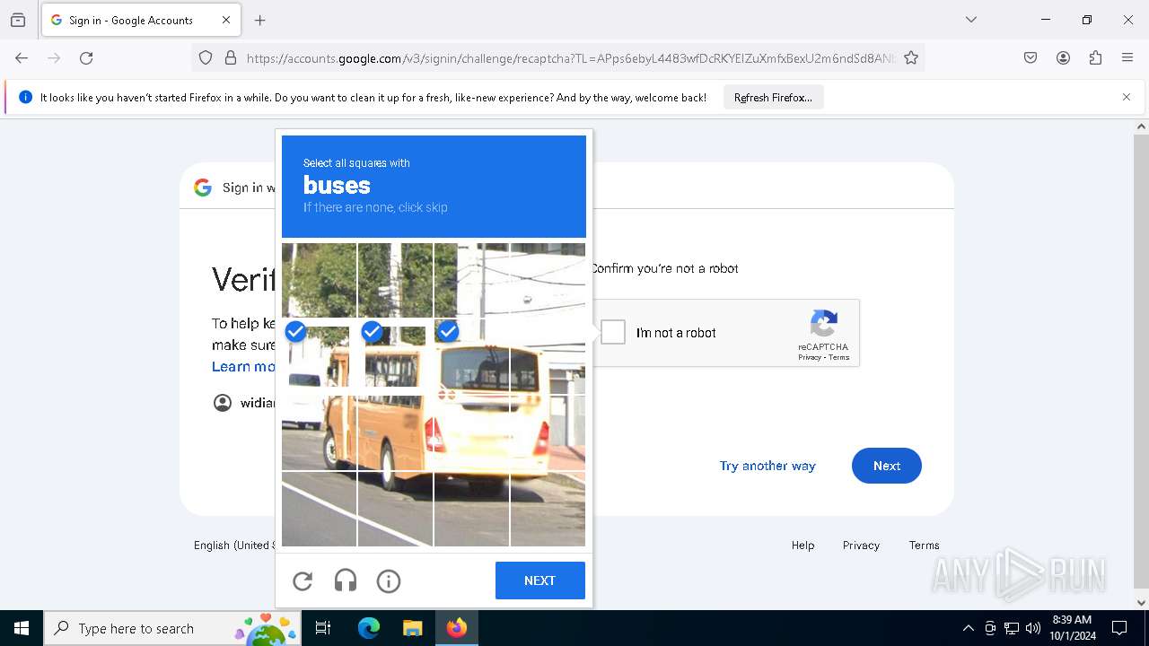Open the Terms footer link
This screenshot has width=1149, height=646.
tap(924, 545)
